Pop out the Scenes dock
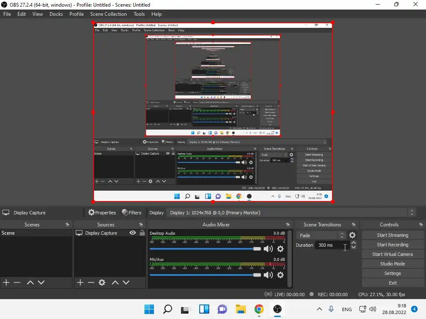Screen dimensions: 426x319 pos(67,225)
